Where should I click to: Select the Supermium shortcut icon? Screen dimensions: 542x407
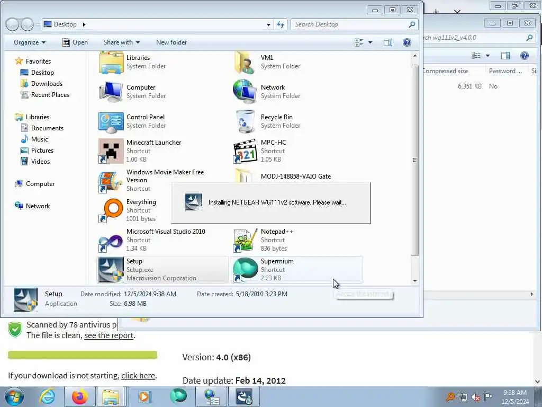[245, 270]
